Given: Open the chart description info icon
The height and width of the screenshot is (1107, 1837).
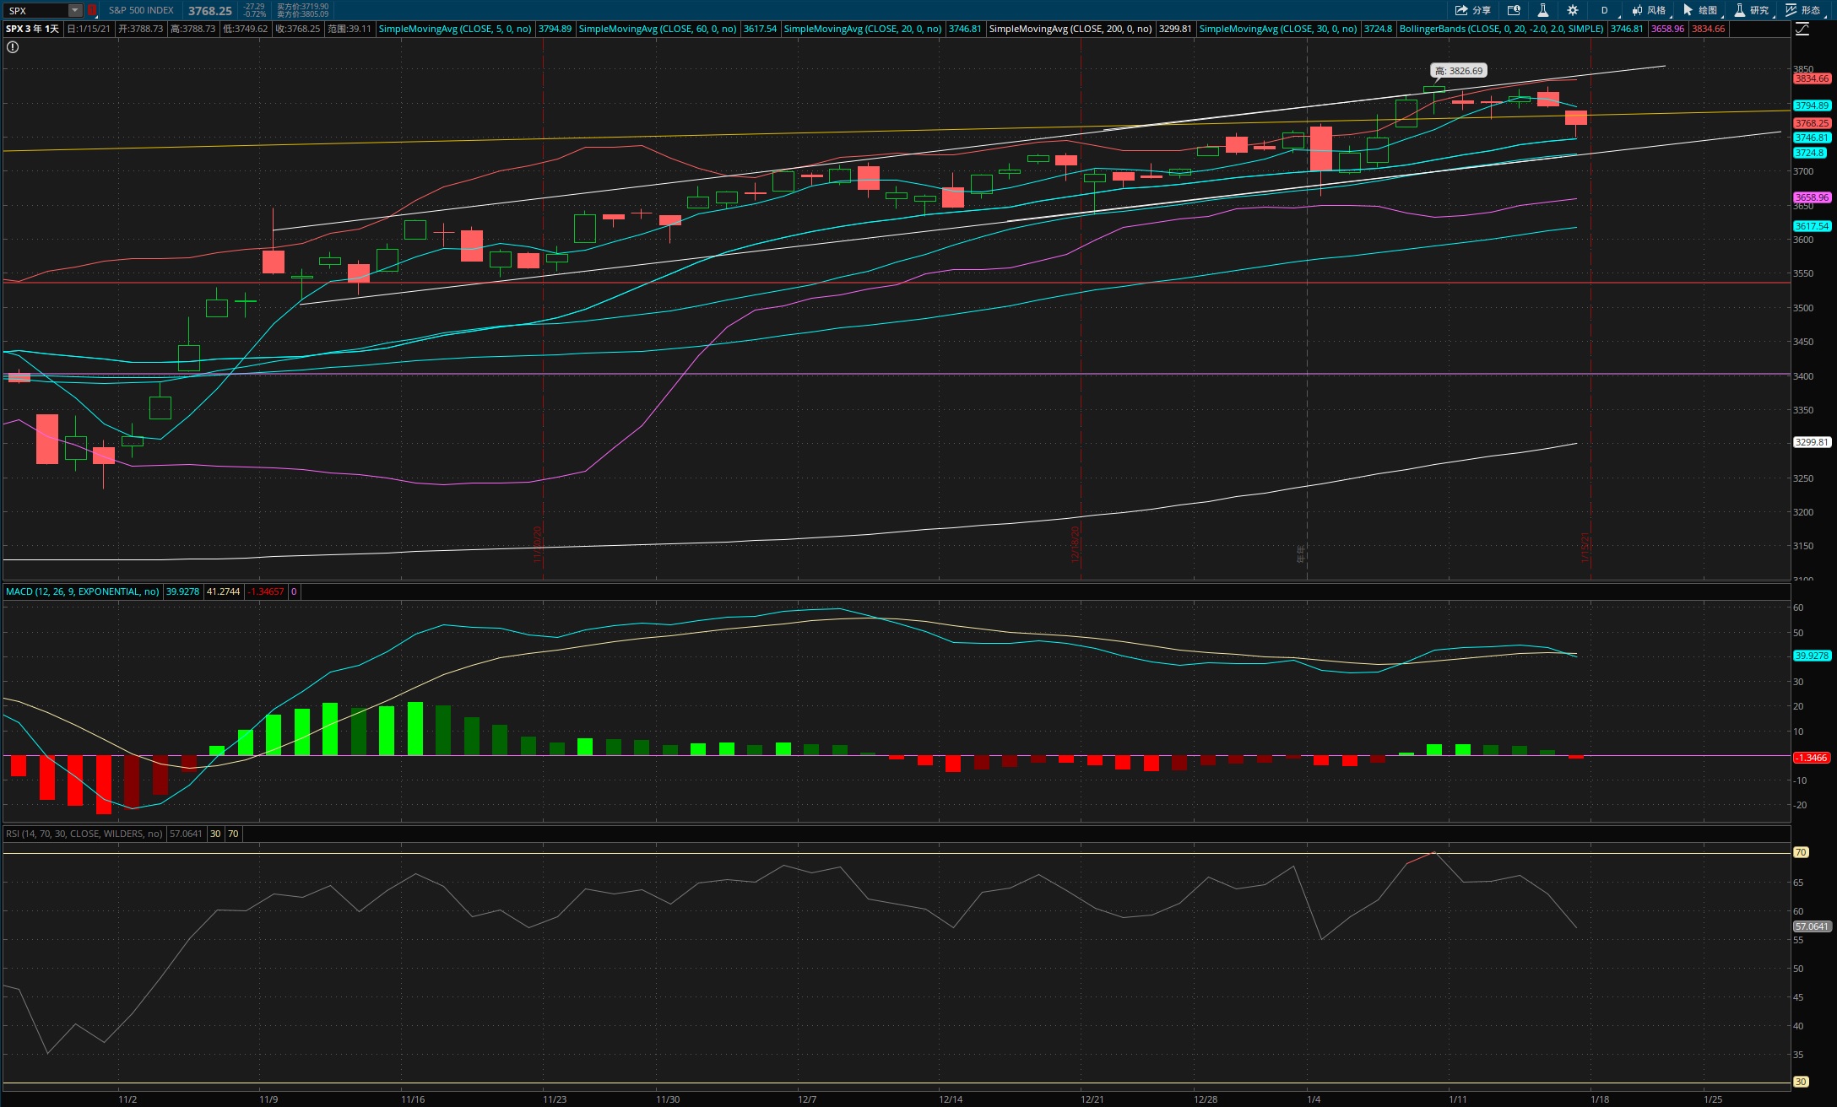Looking at the screenshot, I should [x=1514, y=10].
